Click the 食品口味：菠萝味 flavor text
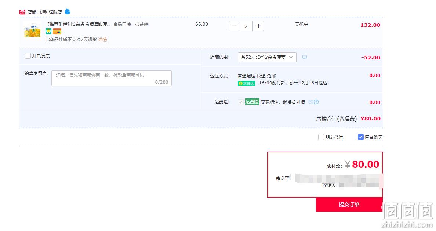This screenshot has width=436, height=231. coord(131,25)
